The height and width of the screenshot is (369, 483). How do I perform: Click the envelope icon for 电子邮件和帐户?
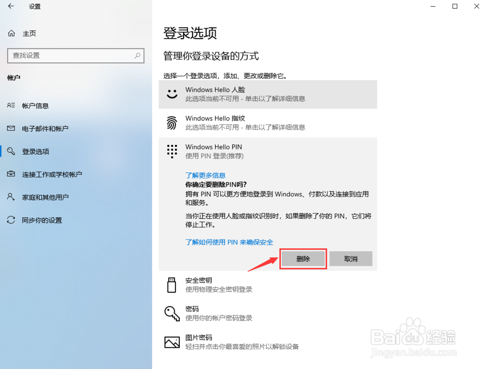11,128
